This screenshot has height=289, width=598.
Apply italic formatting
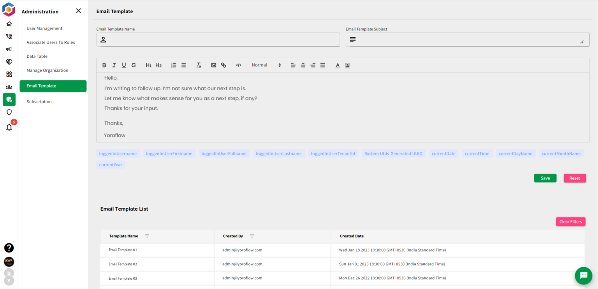point(114,65)
